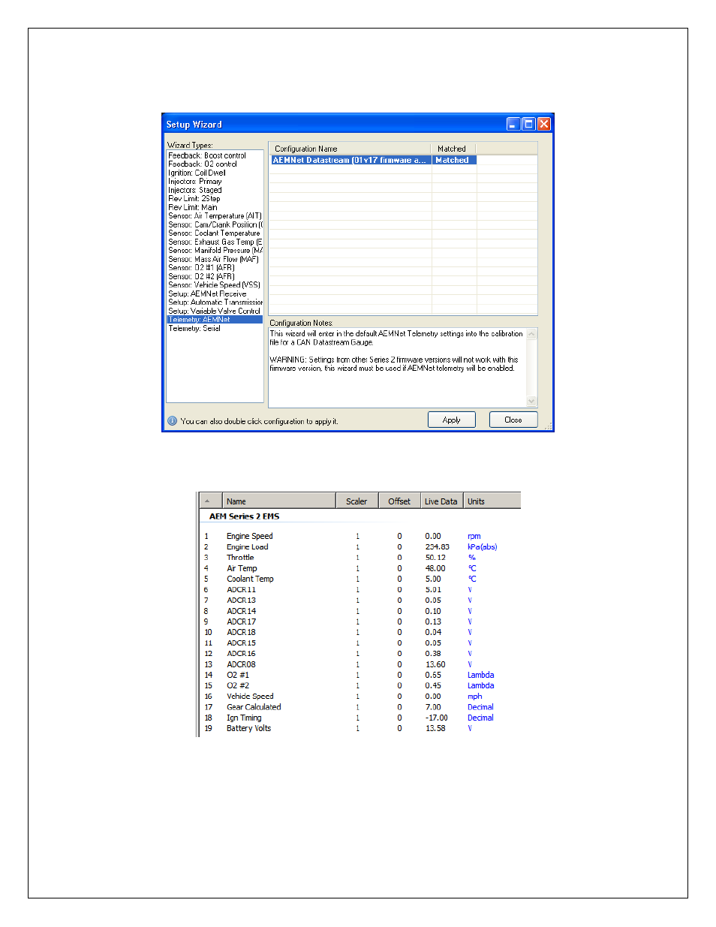Image resolution: width=716 pixels, height=927 pixels.
Task: Click the Close button in Setup Wizard
Action: (513, 420)
